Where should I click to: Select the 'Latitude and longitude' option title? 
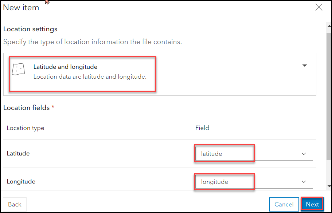pyautogui.click(x=65, y=67)
